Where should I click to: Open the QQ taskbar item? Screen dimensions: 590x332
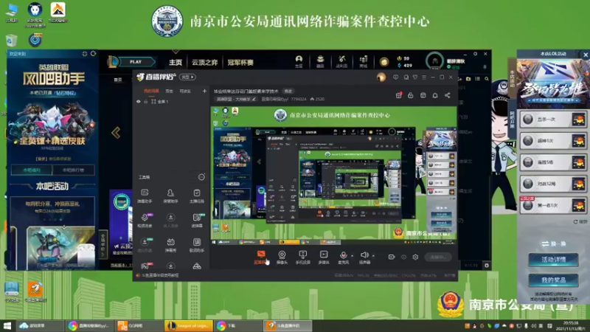(x=139, y=325)
